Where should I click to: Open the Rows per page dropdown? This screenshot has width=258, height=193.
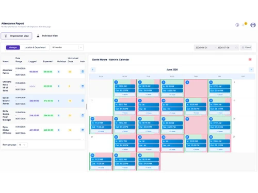click(x=22, y=145)
